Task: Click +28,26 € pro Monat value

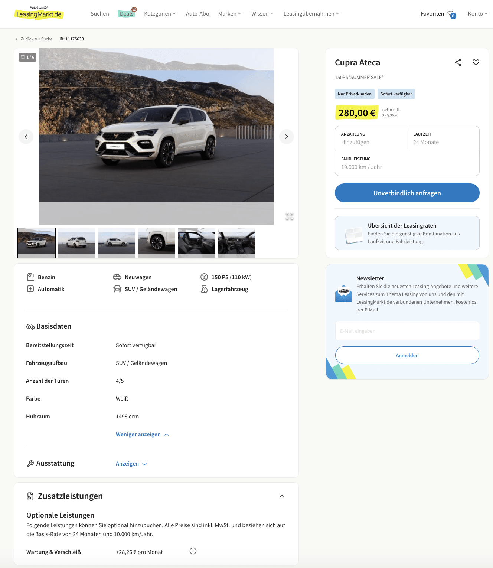Action: tap(139, 552)
